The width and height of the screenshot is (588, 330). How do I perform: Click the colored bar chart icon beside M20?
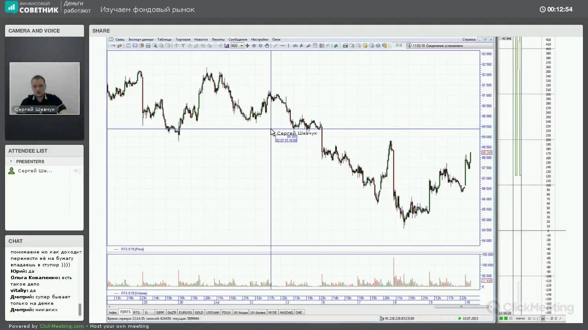click(x=226, y=45)
